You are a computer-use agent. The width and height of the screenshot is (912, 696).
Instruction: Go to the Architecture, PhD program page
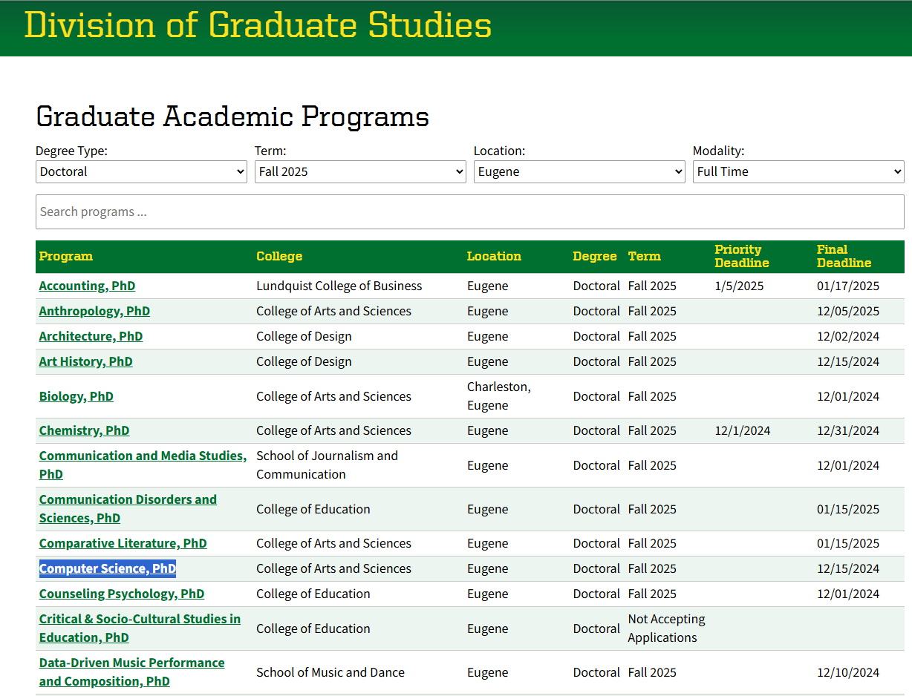[91, 336]
